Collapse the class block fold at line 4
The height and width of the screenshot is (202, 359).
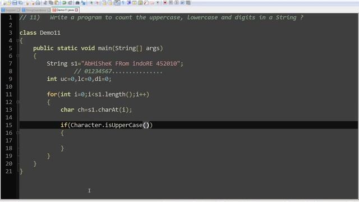[x=18, y=40]
